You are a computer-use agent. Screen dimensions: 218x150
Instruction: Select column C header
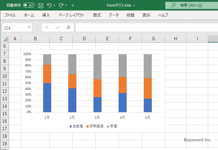pyautogui.click(x=61, y=39)
